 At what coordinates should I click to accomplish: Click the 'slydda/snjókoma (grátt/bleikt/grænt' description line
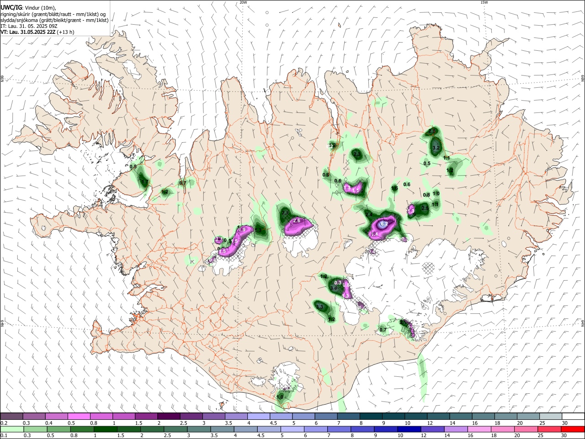point(54,20)
